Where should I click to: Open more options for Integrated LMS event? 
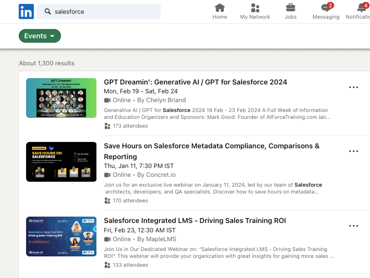pyautogui.click(x=353, y=226)
